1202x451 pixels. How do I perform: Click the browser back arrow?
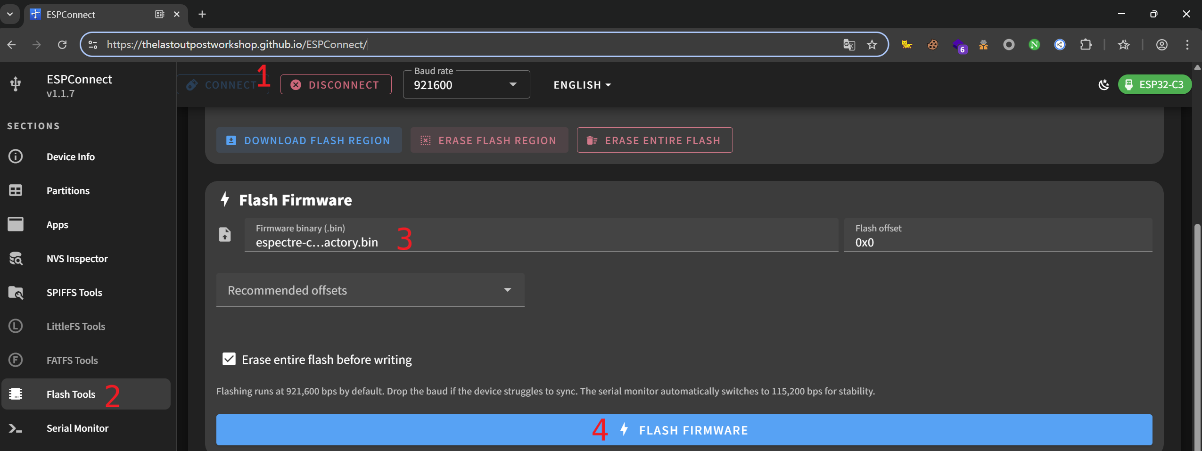coord(12,45)
